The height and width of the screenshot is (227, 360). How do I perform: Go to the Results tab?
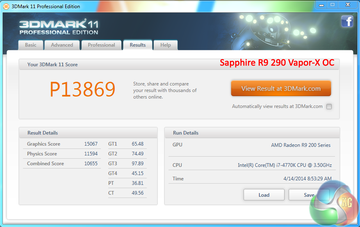(x=138, y=45)
